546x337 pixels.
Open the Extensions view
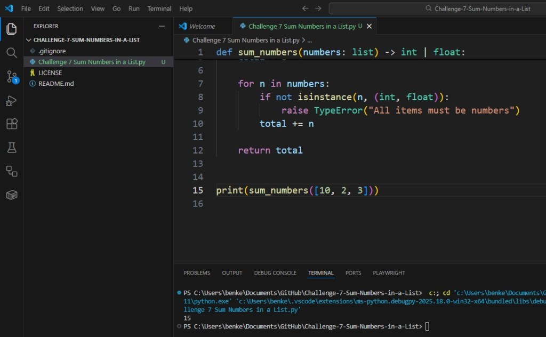tap(12, 124)
